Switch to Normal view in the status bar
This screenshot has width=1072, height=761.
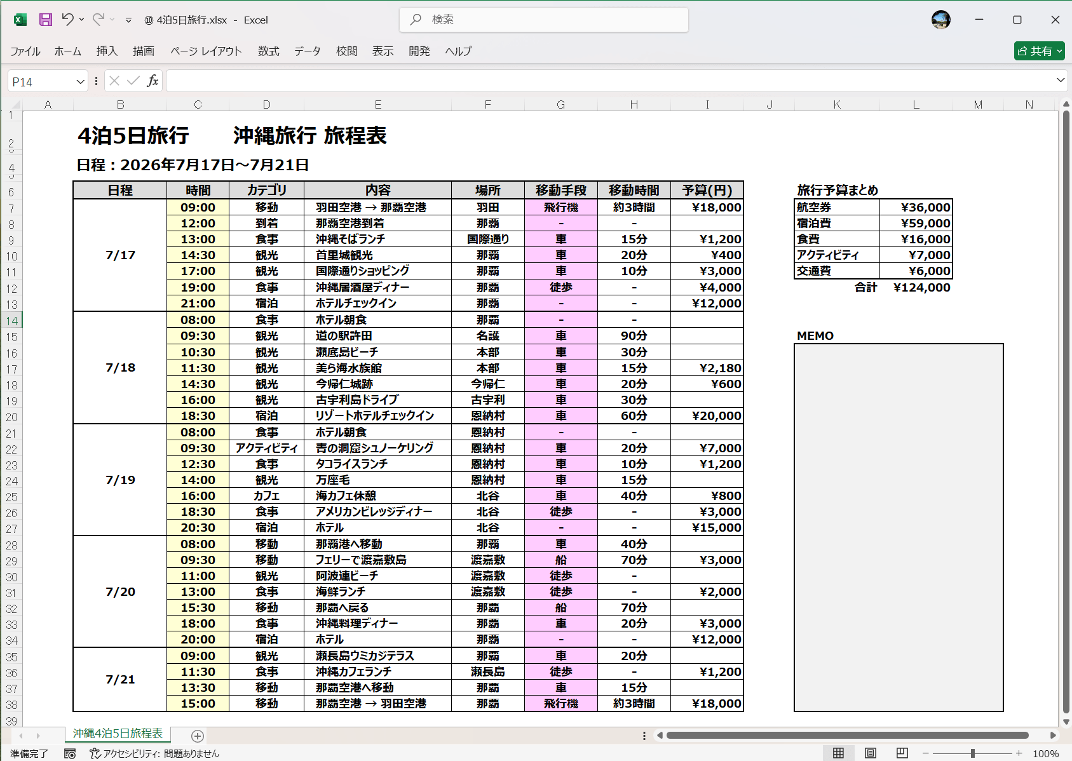838,753
